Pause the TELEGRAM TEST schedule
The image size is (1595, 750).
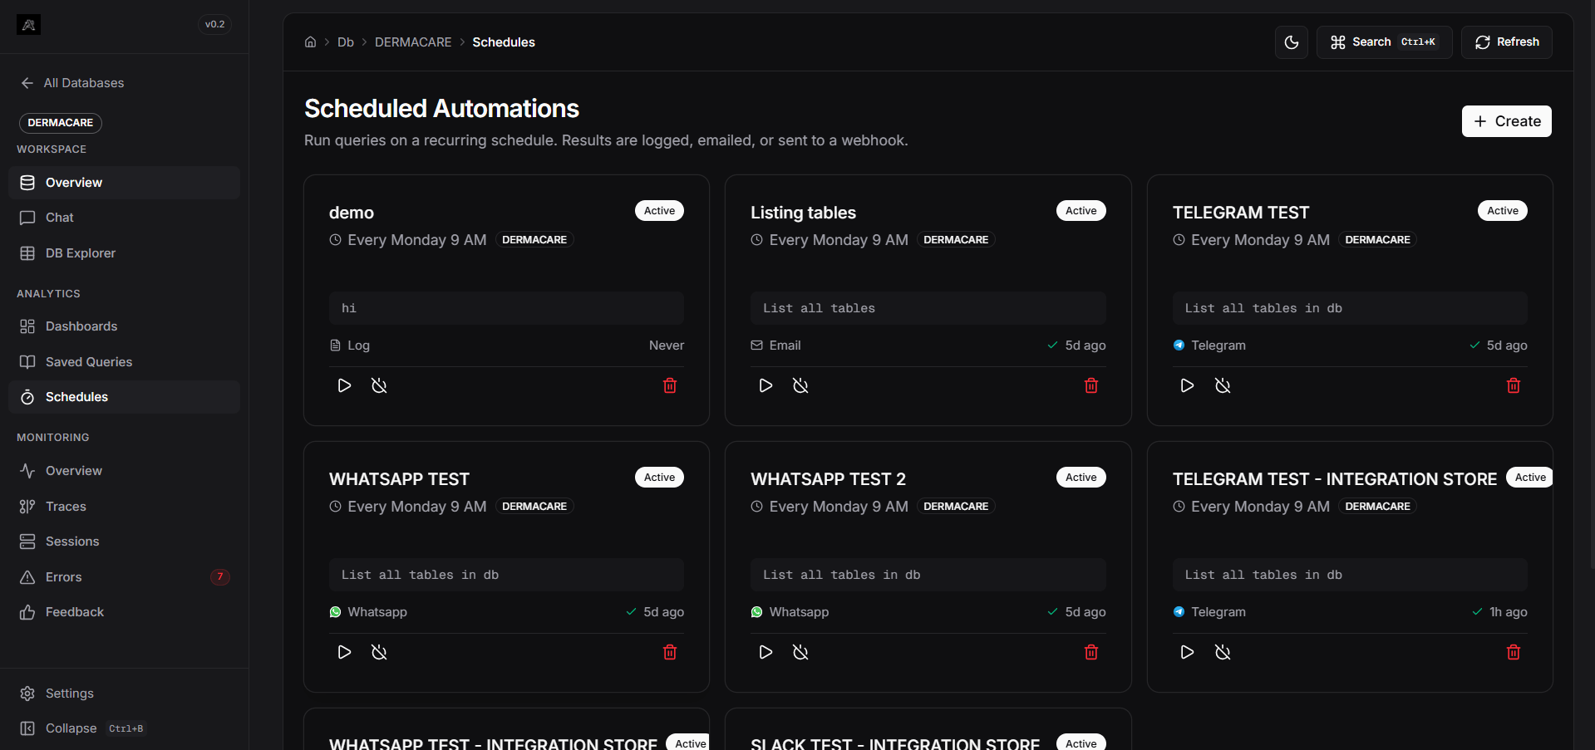1223,385
